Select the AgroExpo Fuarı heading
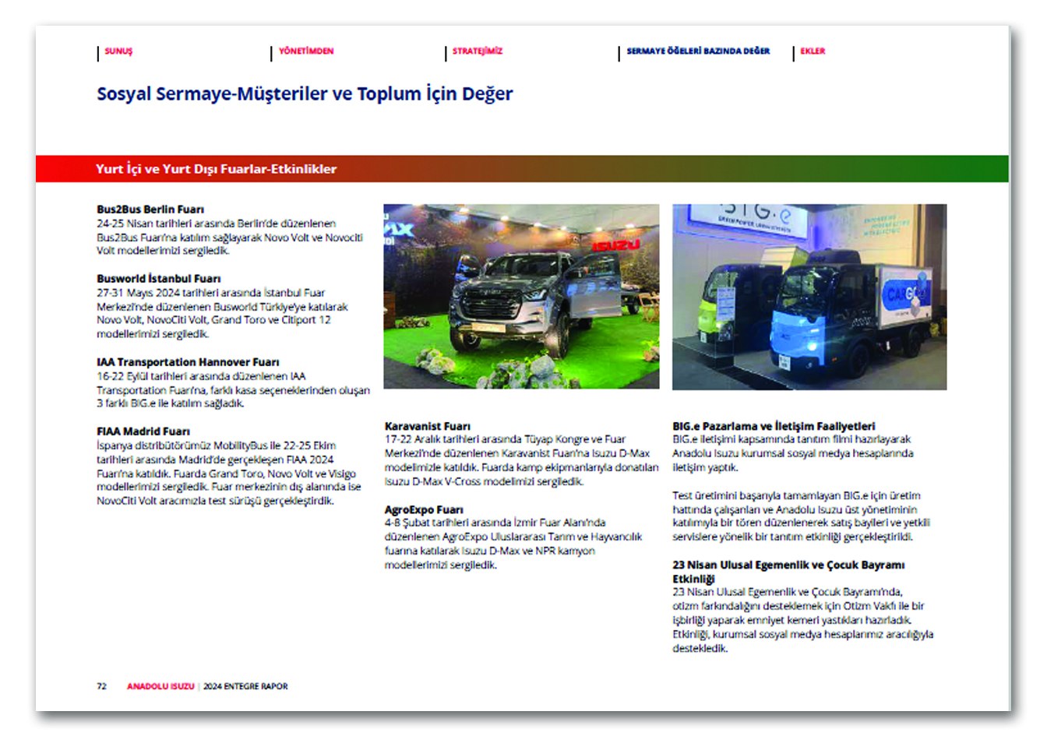Screen dimensions: 1047x736 (424, 510)
